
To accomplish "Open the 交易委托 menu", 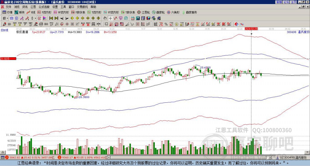I will [82, 7].
